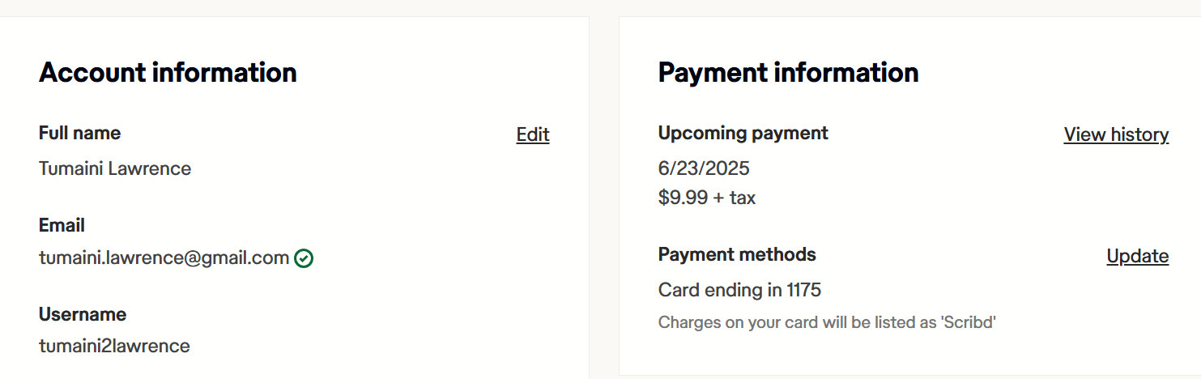Click the name Tumaini Lawrence
1201x379 pixels.
click(115, 168)
